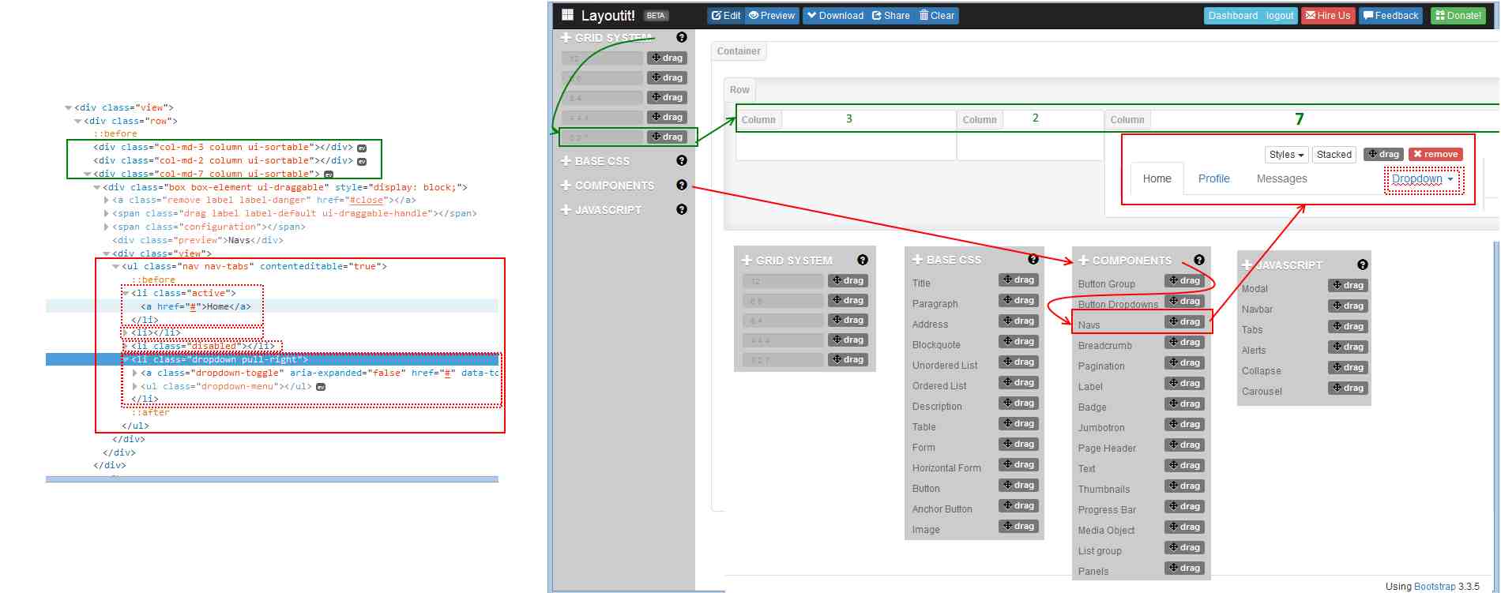Click the Download button in the header
1501x593 pixels.
point(835,16)
